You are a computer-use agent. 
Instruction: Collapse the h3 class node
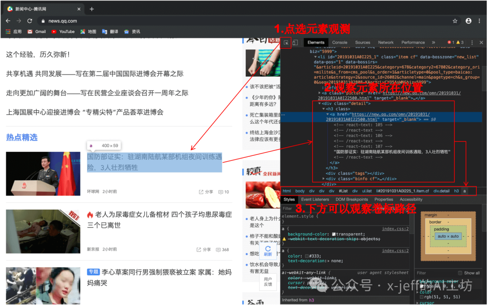(x=324, y=109)
